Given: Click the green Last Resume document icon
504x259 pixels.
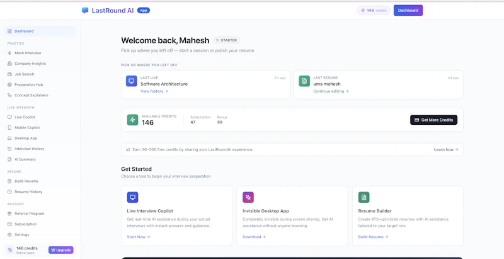Looking at the screenshot, I should pos(304,81).
